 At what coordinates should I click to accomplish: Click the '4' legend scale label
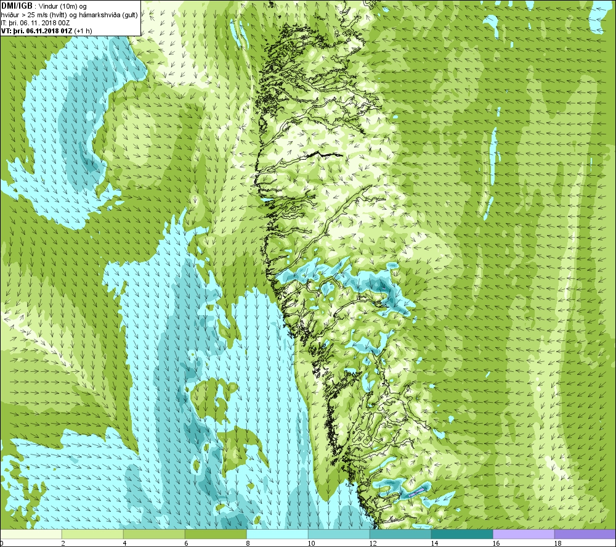point(124,543)
